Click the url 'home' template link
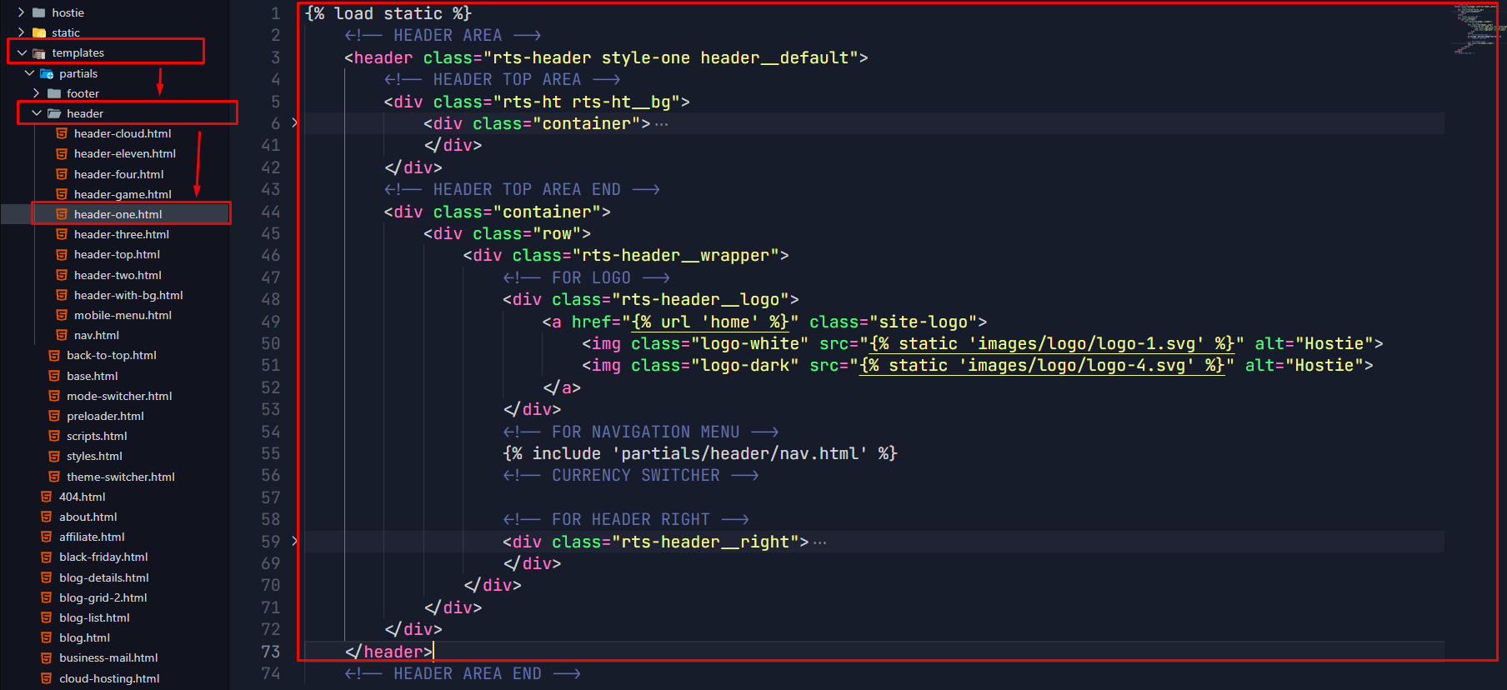 click(x=709, y=322)
